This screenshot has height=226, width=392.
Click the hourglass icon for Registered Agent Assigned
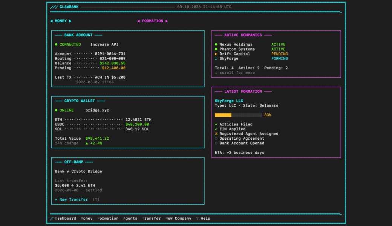pyautogui.click(x=216, y=133)
